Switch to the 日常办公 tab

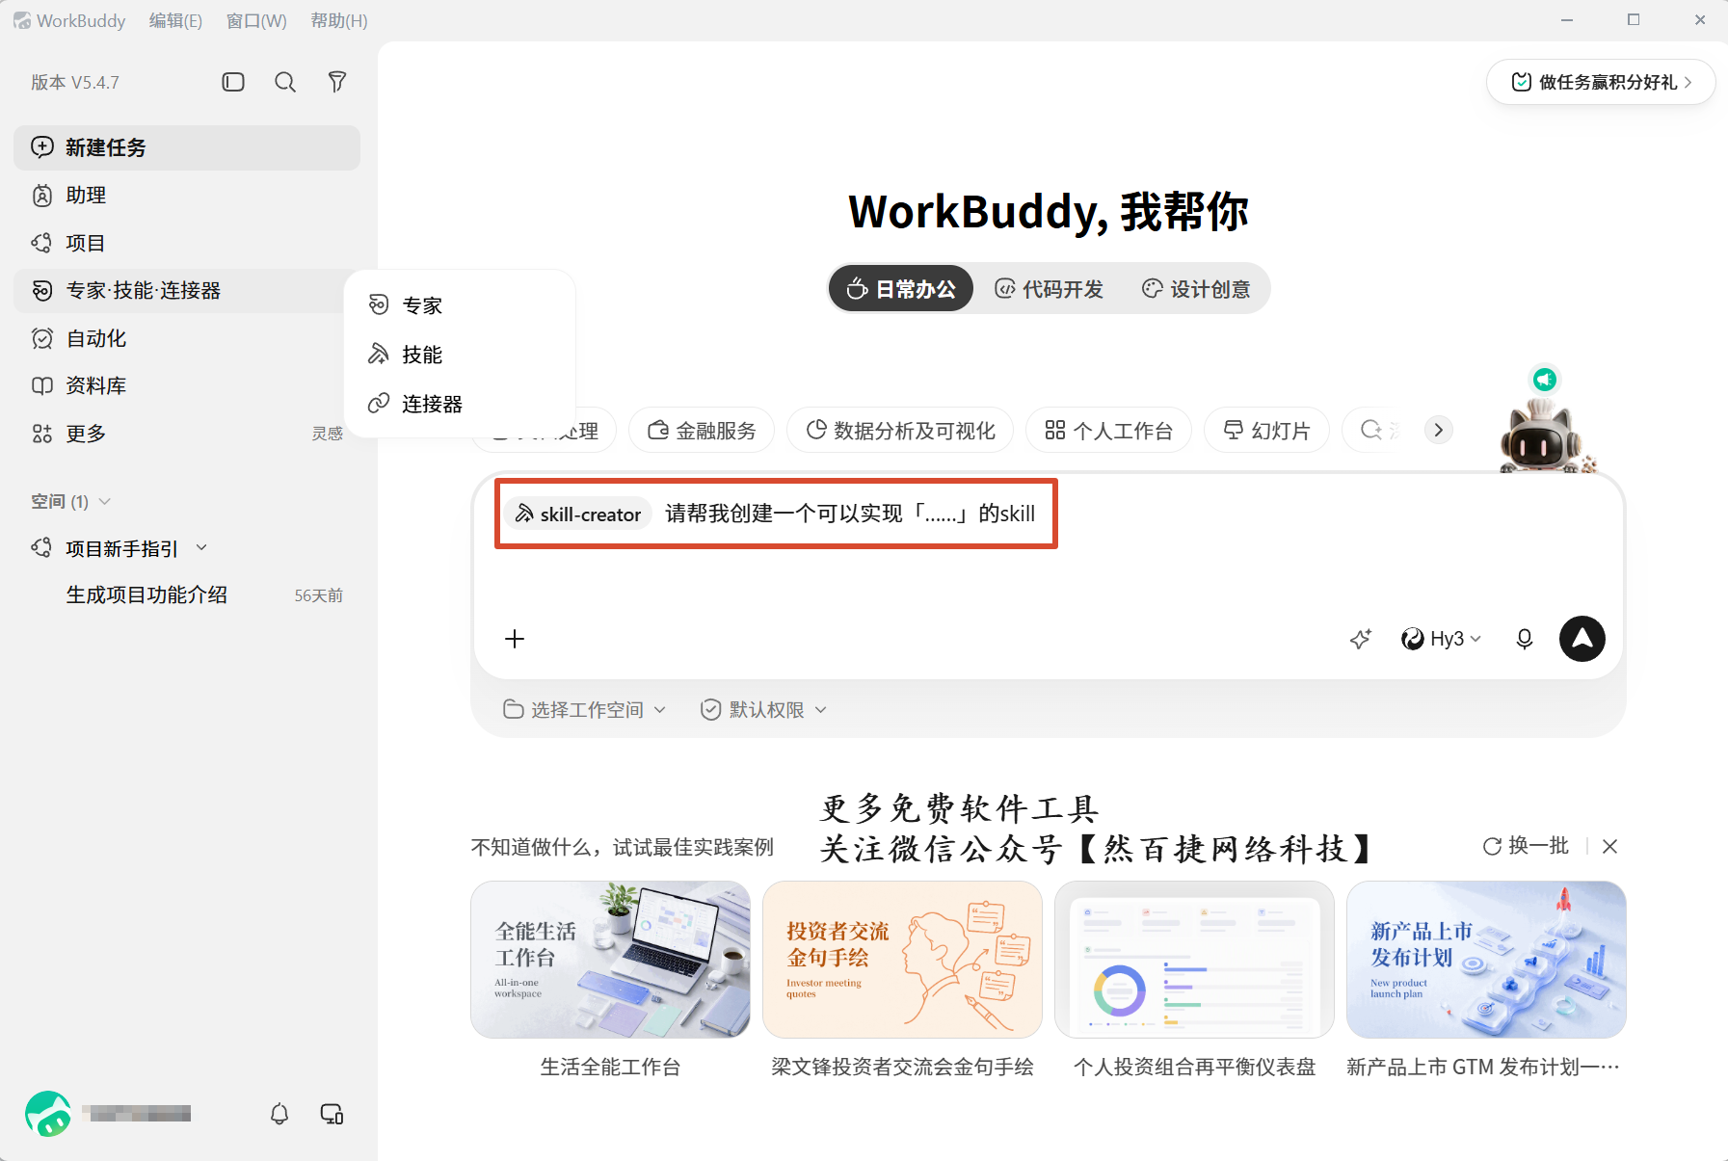901,289
